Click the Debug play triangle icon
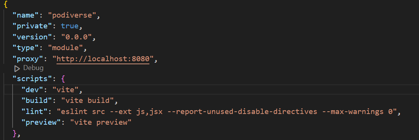Screen dimensions: 419x140 pyautogui.click(x=17, y=68)
